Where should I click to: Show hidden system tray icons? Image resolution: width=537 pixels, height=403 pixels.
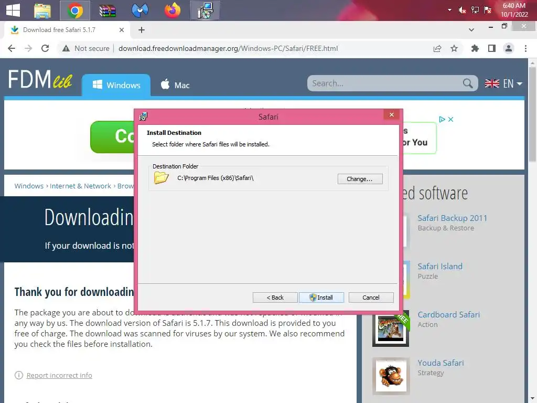coord(449,10)
